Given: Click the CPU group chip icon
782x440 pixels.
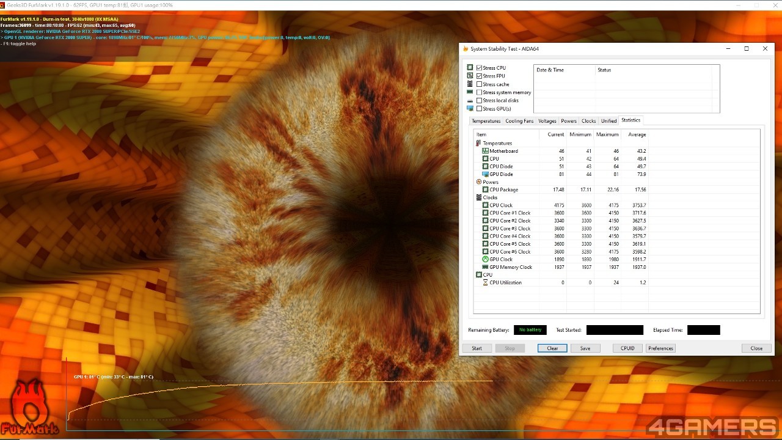Looking at the screenshot, I should coord(478,275).
